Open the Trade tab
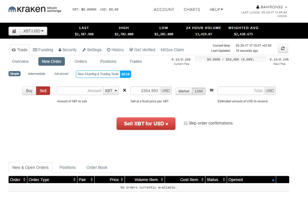Image resolution: width=308 pixels, height=197 pixels. click(20, 50)
